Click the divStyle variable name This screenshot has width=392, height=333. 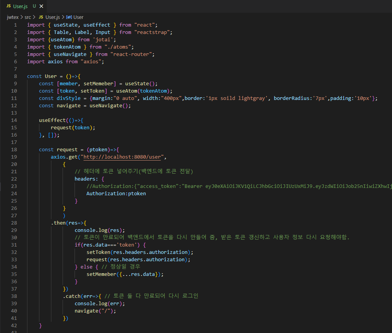[68, 98]
